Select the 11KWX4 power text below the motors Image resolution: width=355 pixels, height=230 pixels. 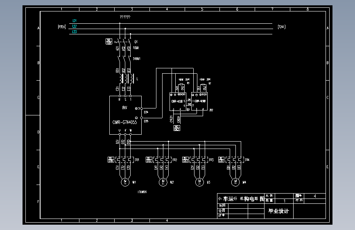(142, 192)
